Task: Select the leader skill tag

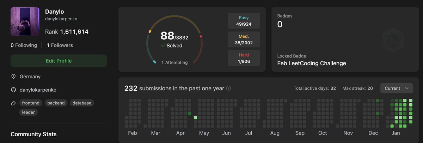Action: (28, 112)
